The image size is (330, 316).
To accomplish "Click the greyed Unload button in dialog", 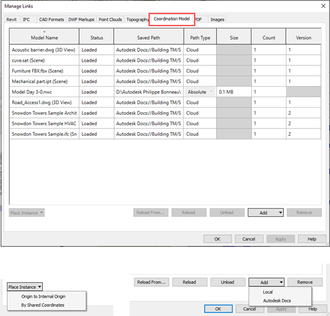I will coord(227,213).
